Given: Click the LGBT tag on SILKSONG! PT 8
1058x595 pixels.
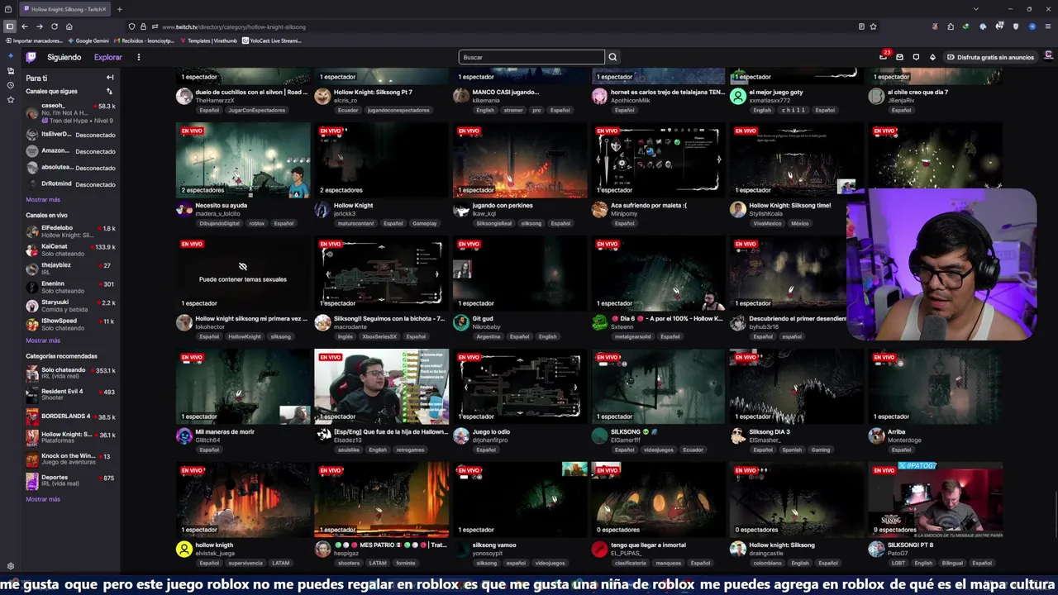Looking at the screenshot, I should (x=897, y=563).
